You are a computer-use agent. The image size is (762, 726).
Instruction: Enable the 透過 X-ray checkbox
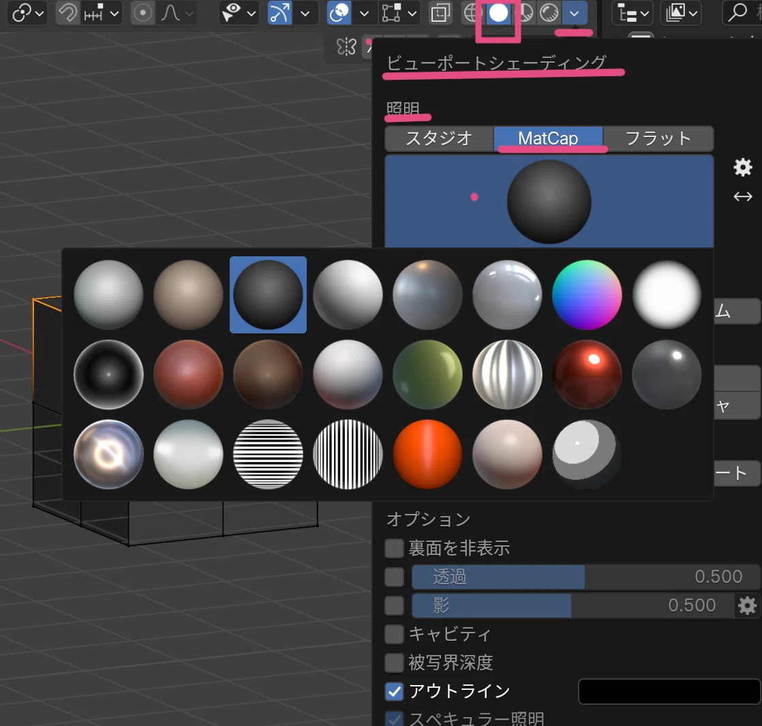click(394, 577)
